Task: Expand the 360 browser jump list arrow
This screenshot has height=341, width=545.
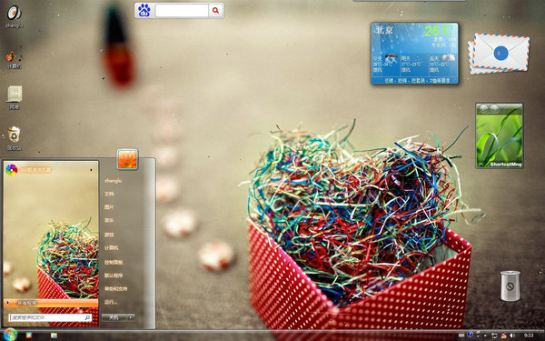Action: tap(92, 170)
